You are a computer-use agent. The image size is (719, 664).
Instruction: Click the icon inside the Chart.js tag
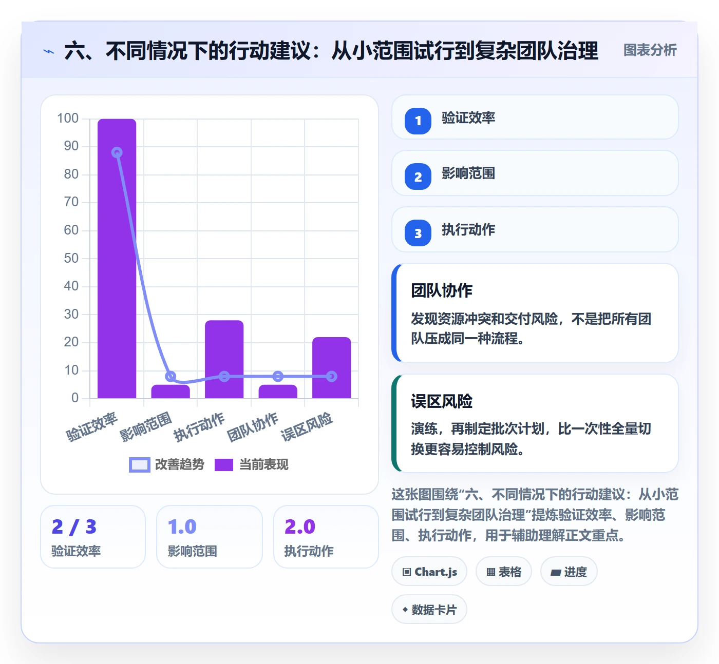[x=407, y=572]
